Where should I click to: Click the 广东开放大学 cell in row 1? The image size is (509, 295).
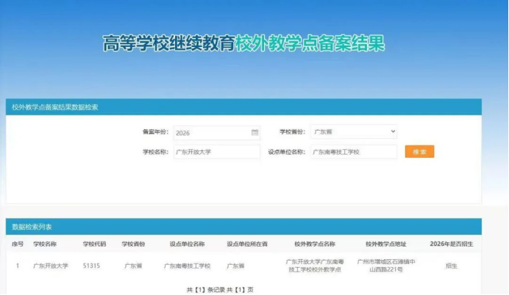coord(51,266)
